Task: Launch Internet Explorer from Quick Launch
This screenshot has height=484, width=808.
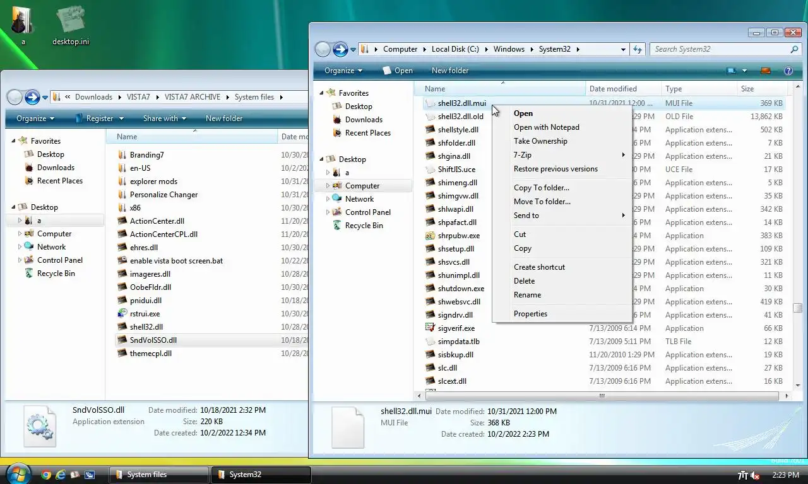Action: pyautogui.click(x=61, y=475)
